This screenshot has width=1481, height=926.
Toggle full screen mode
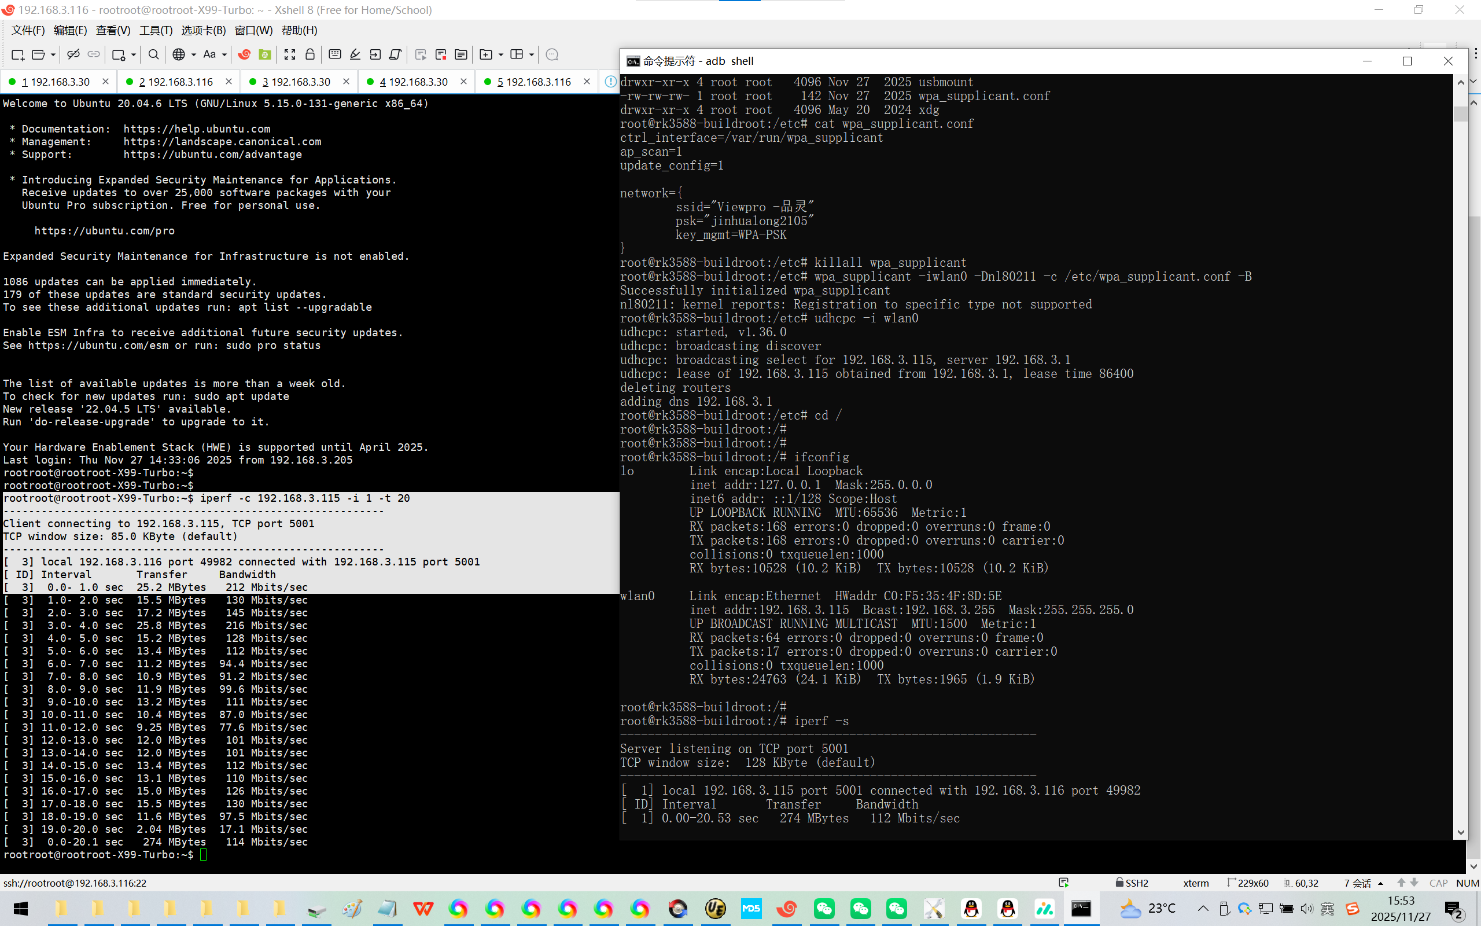point(289,54)
